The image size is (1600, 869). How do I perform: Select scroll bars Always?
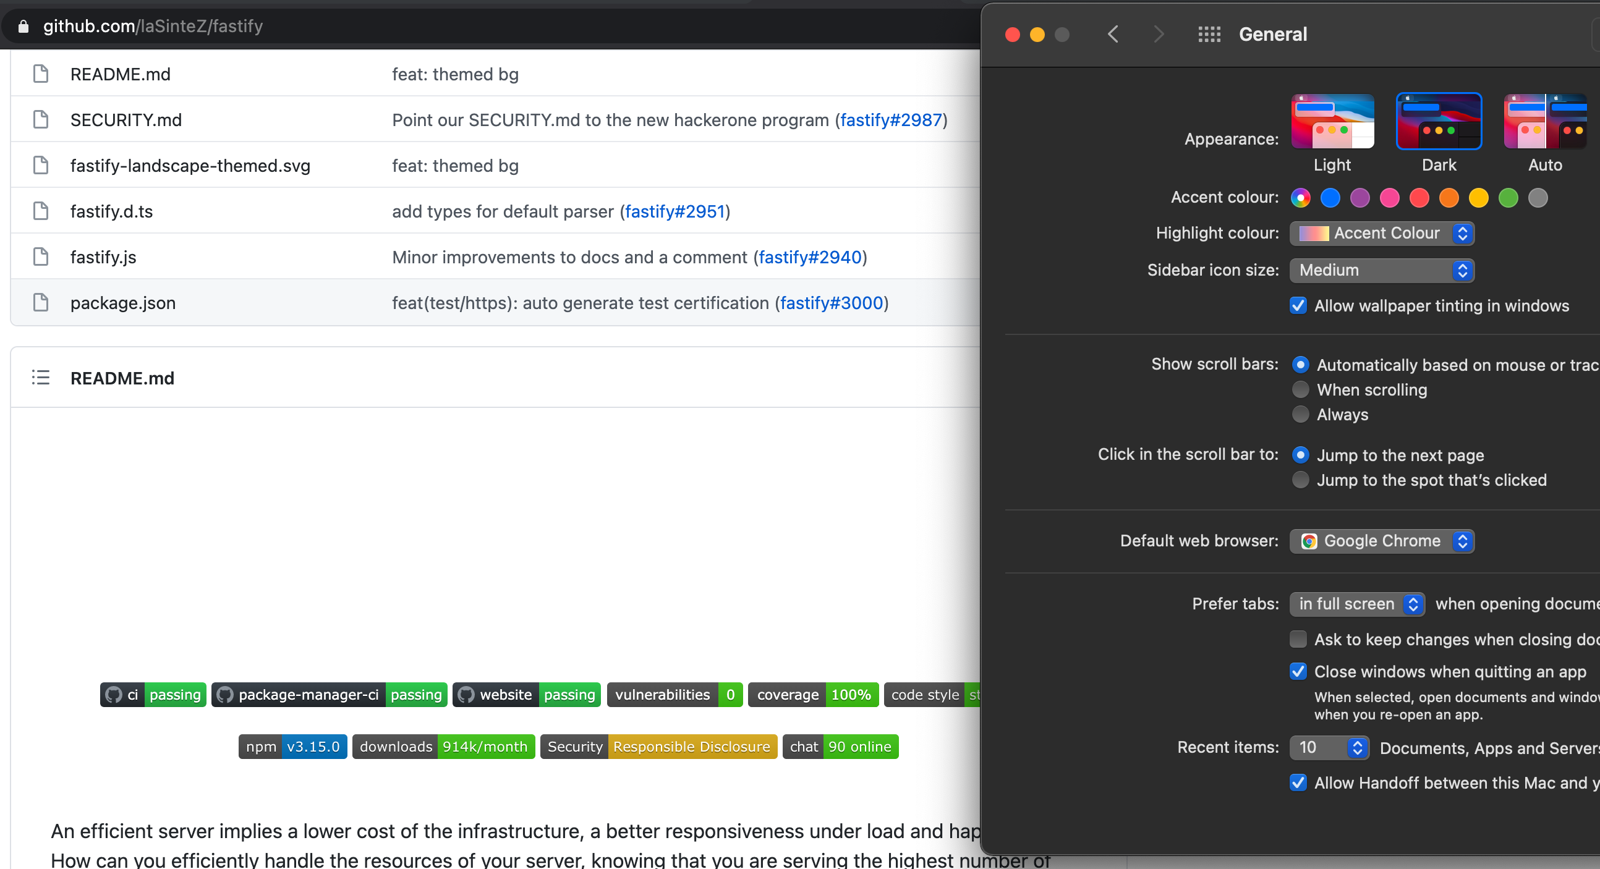tap(1301, 414)
